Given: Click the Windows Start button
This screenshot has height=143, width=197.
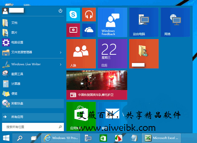Looking at the screenshot, I should point(6,138).
